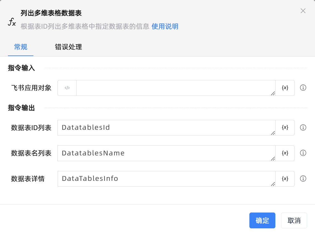Click the 指令输出 section heading
This screenshot has width=315, height=236.
[21, 108]
